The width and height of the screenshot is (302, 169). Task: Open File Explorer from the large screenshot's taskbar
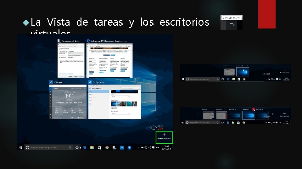point(92,147)
